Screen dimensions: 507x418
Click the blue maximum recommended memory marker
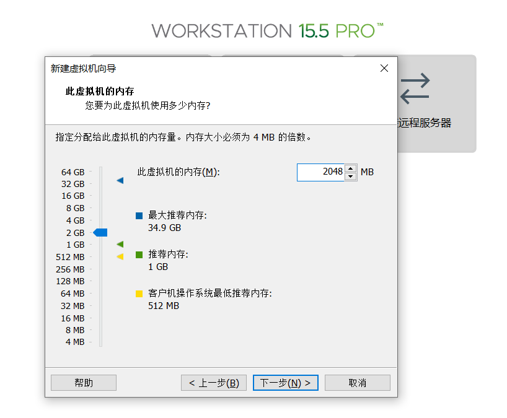tap(120, 180)
